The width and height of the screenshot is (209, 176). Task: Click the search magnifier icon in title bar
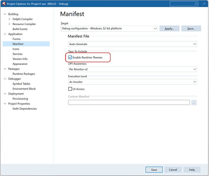pos(196,4)
